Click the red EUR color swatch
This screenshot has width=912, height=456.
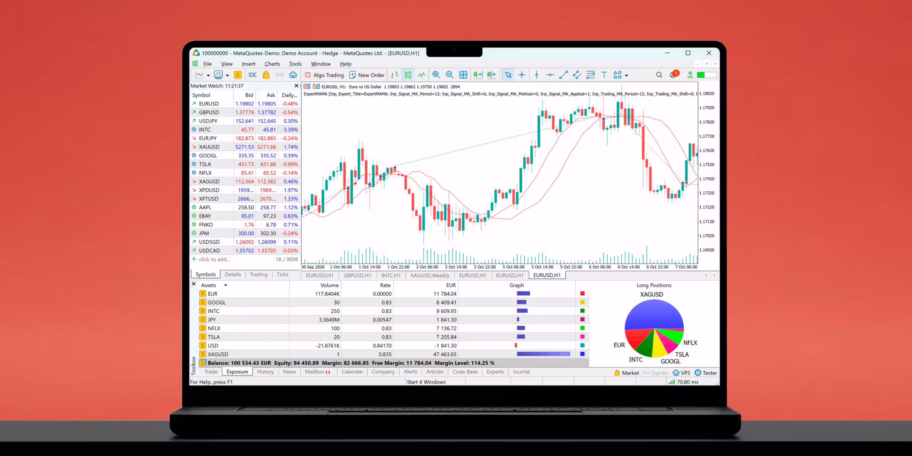582,294
